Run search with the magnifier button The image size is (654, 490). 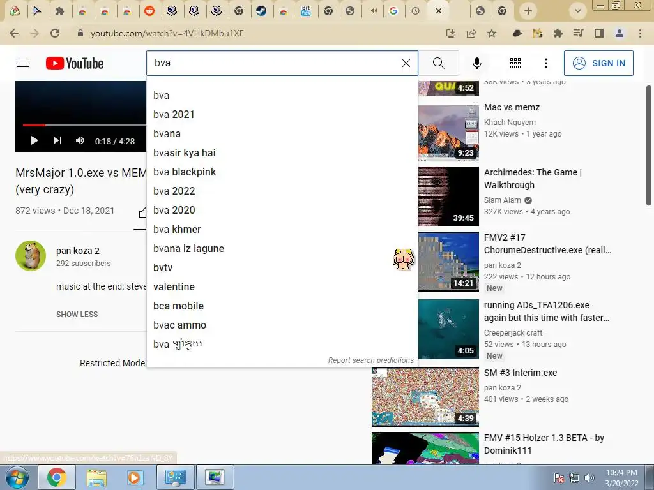438,63
